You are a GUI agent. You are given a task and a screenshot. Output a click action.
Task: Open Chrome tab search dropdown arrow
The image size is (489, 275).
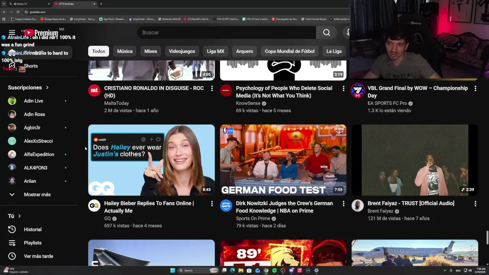[x=4, y=4]
